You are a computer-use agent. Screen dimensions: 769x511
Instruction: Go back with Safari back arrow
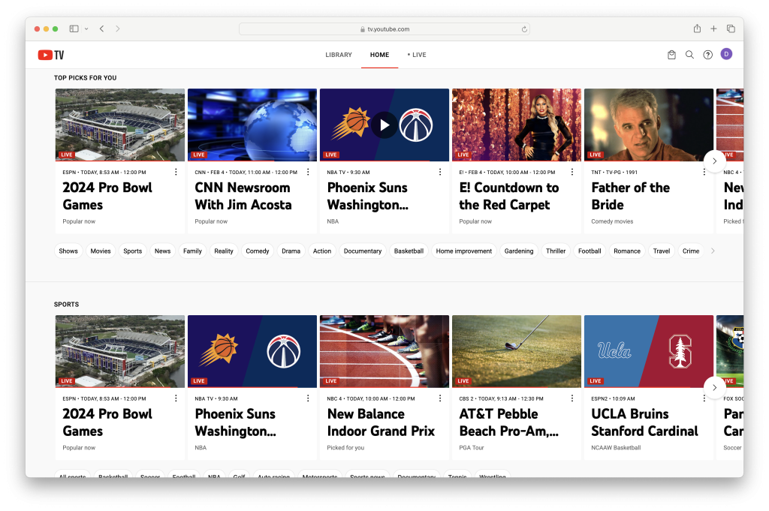(101, 29)
